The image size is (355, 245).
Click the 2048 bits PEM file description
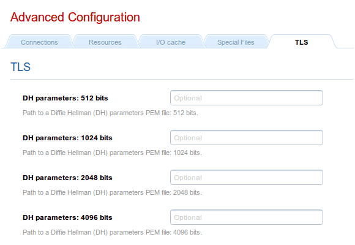(x=112, y=192)
